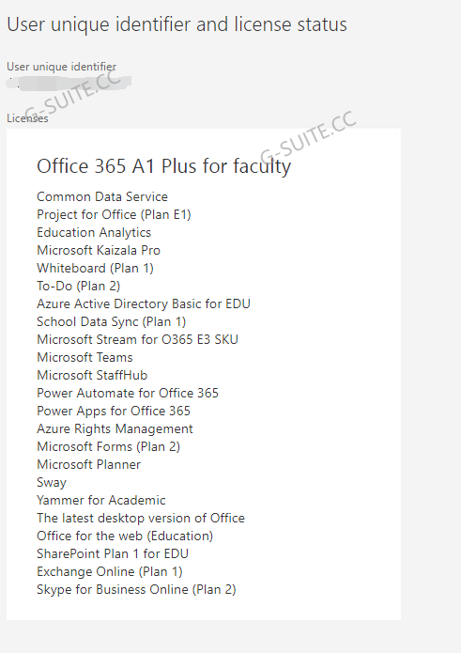Click Power Automate for Office 365
This screenshot has width=461, height=653.
coord(128,393)
